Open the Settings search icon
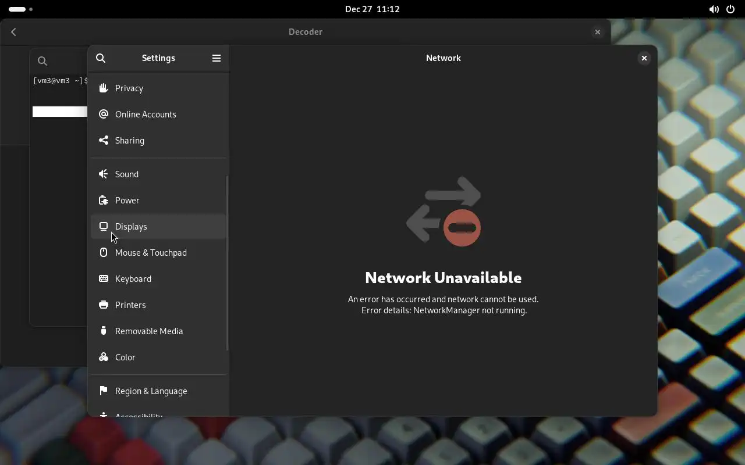 click(101, 58)
